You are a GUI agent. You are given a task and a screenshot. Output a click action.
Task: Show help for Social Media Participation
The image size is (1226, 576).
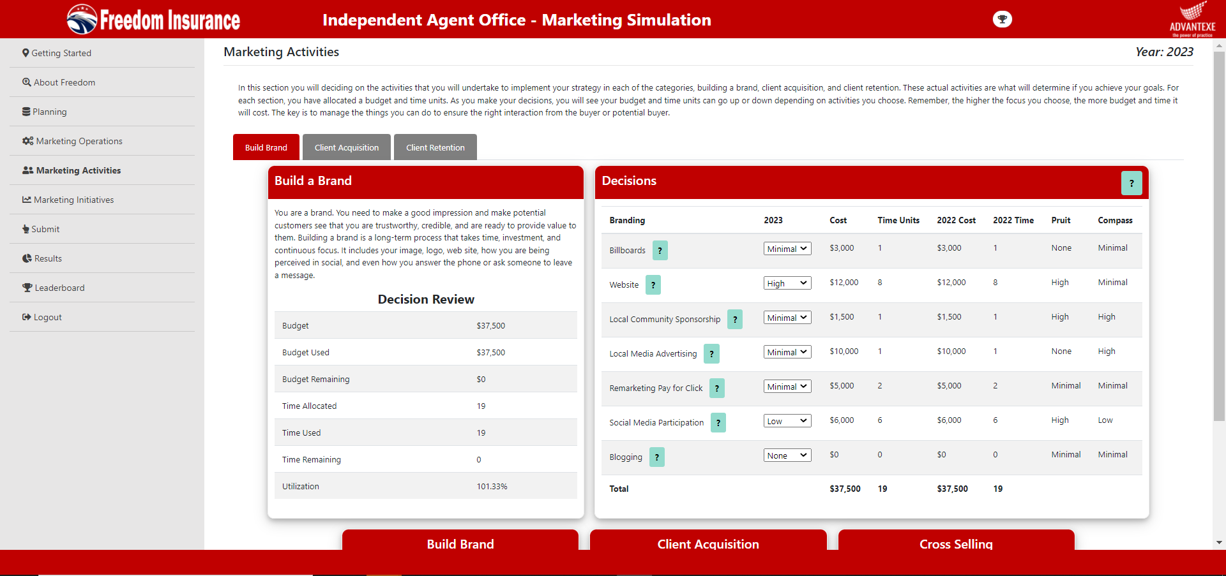tap(718, 423)
